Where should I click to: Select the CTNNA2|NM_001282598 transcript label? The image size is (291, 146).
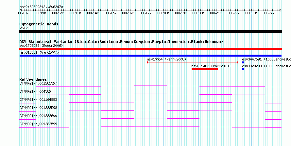click(x=38, y=108)
